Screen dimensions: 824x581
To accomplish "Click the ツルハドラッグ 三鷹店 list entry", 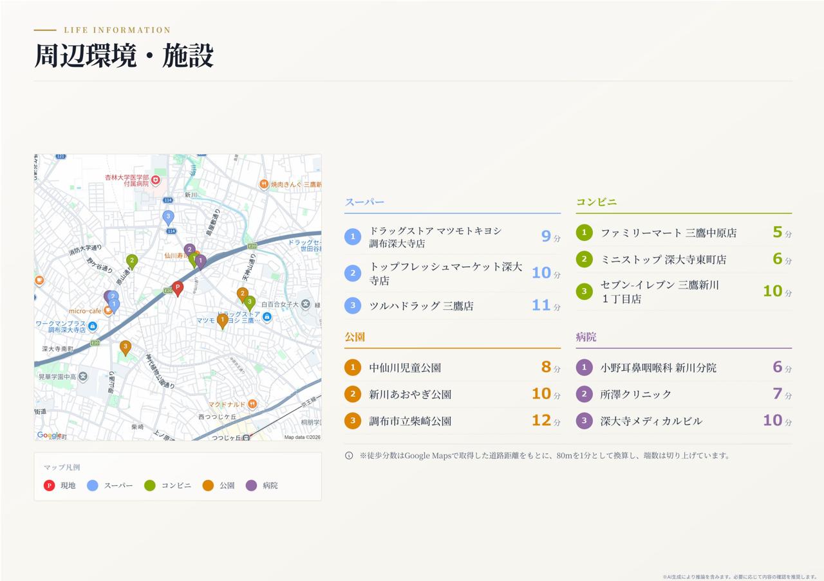I will (453, 306).
